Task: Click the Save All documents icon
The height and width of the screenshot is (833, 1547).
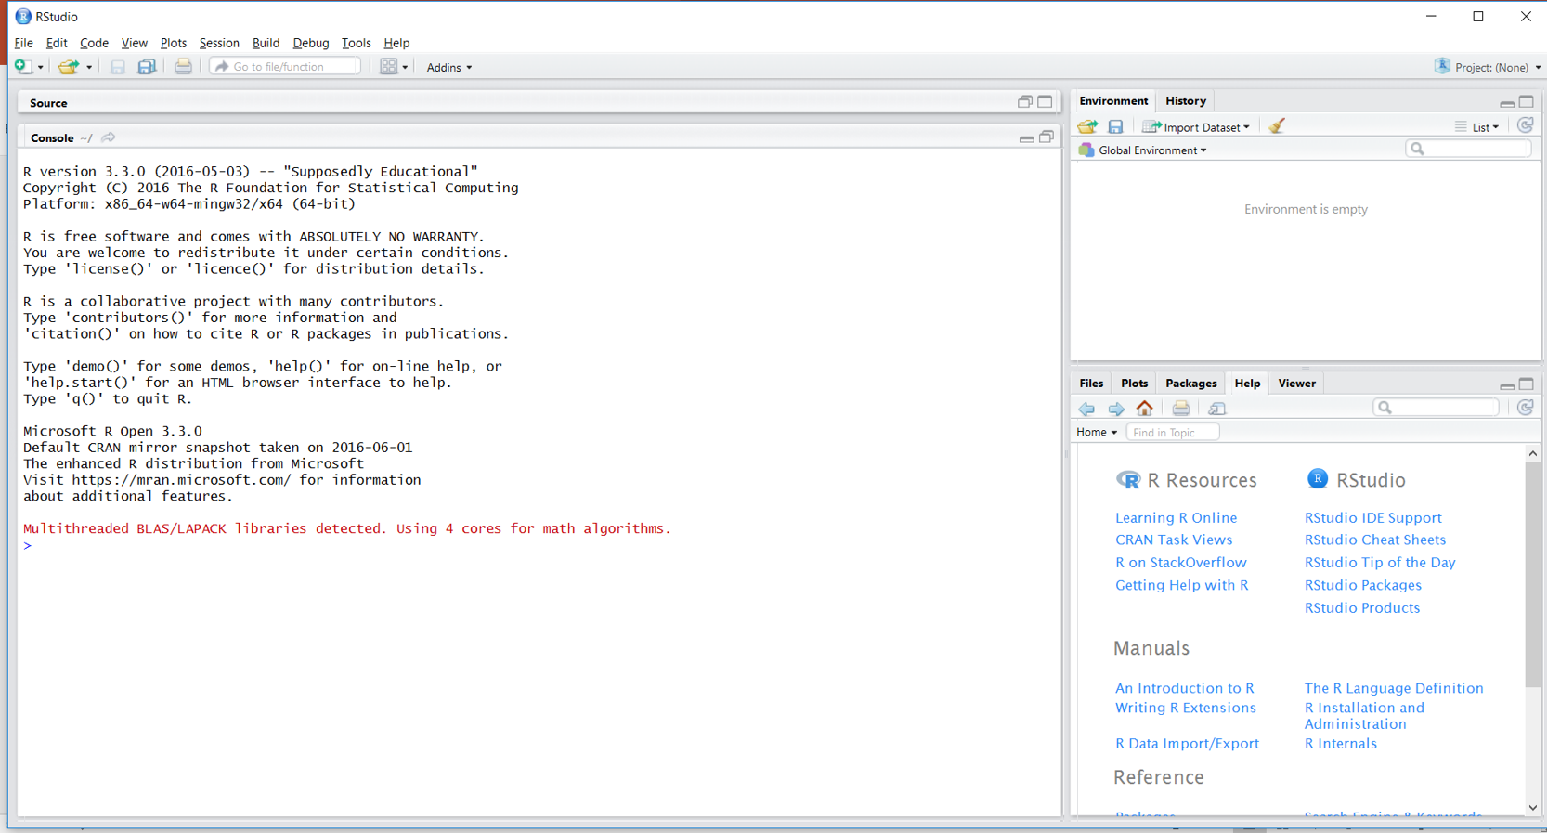Action: point(147,67)
